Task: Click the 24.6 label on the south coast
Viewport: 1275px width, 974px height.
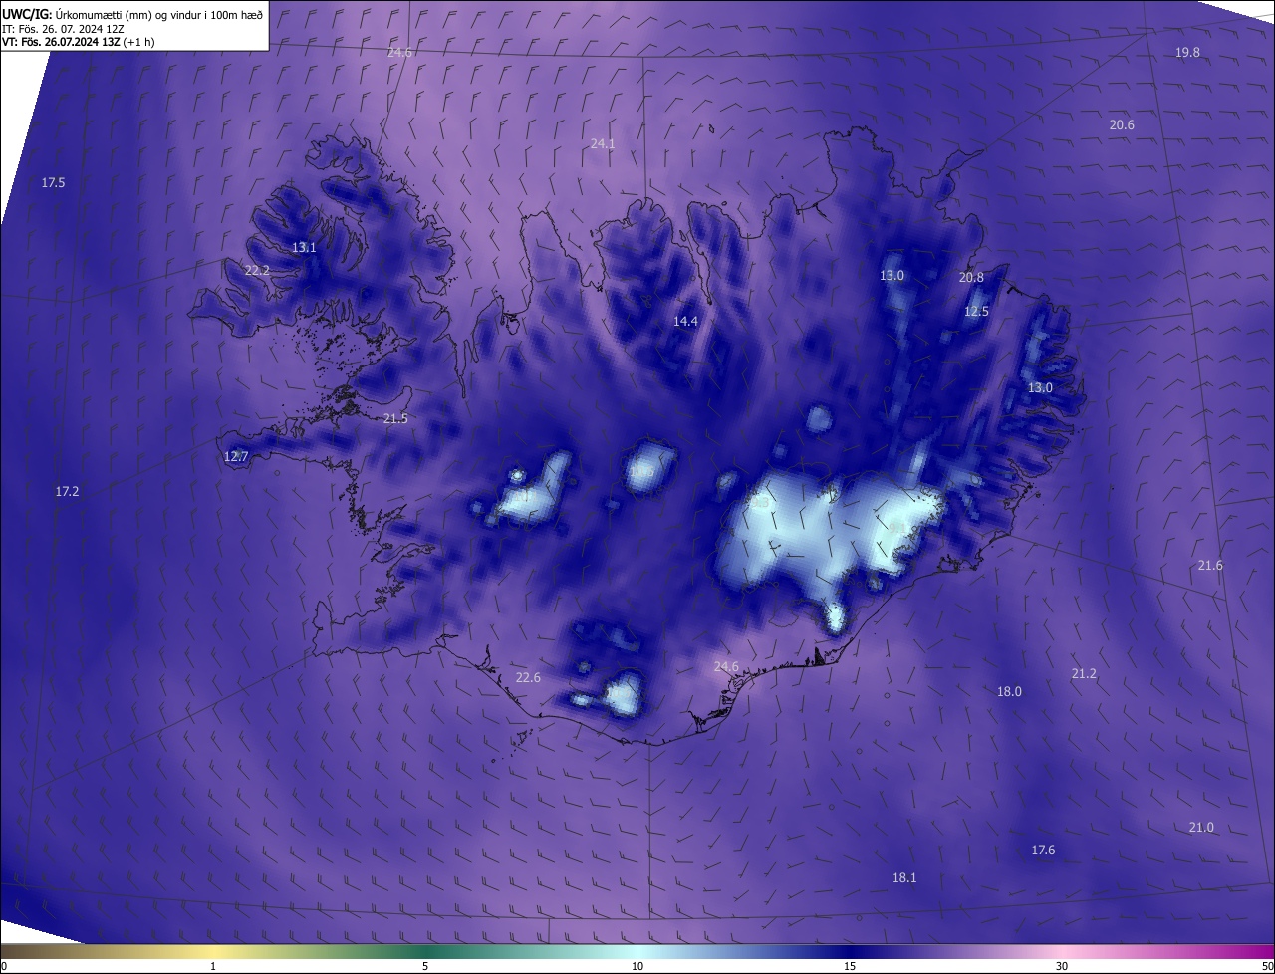Action: (726, 666)
